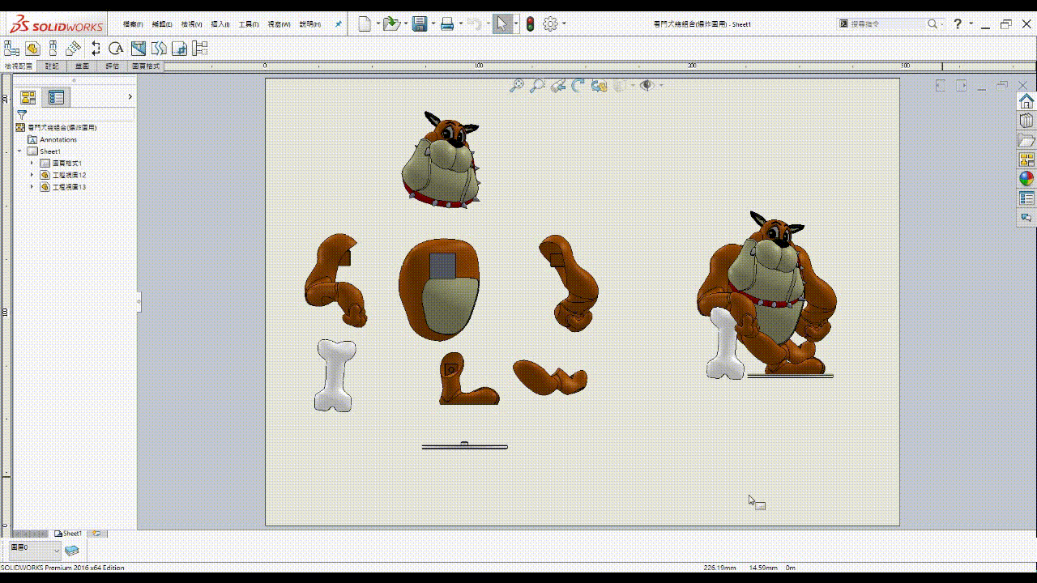The image size is (1037, 583).
Task: Switch to the 註記 ribbon tab
Action: coord(52,66)
